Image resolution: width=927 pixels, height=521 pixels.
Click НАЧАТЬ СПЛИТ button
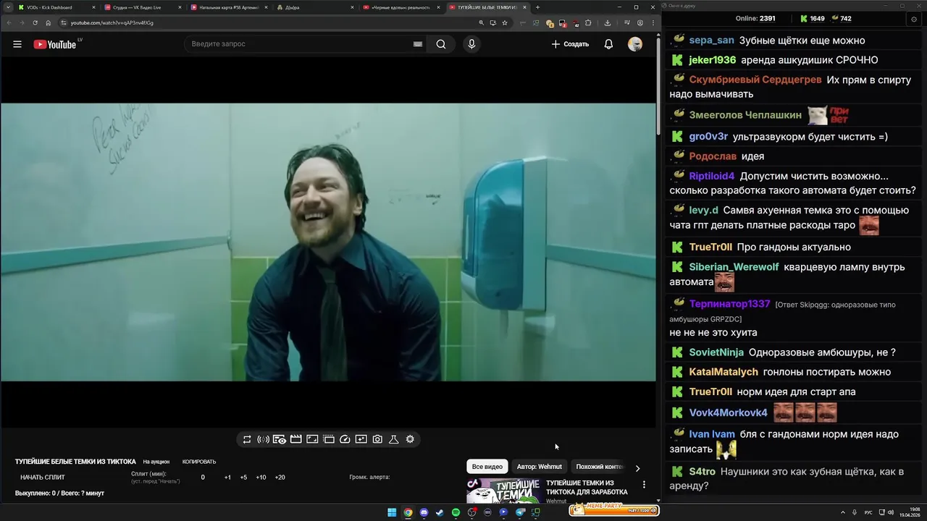tap(43, 478)
